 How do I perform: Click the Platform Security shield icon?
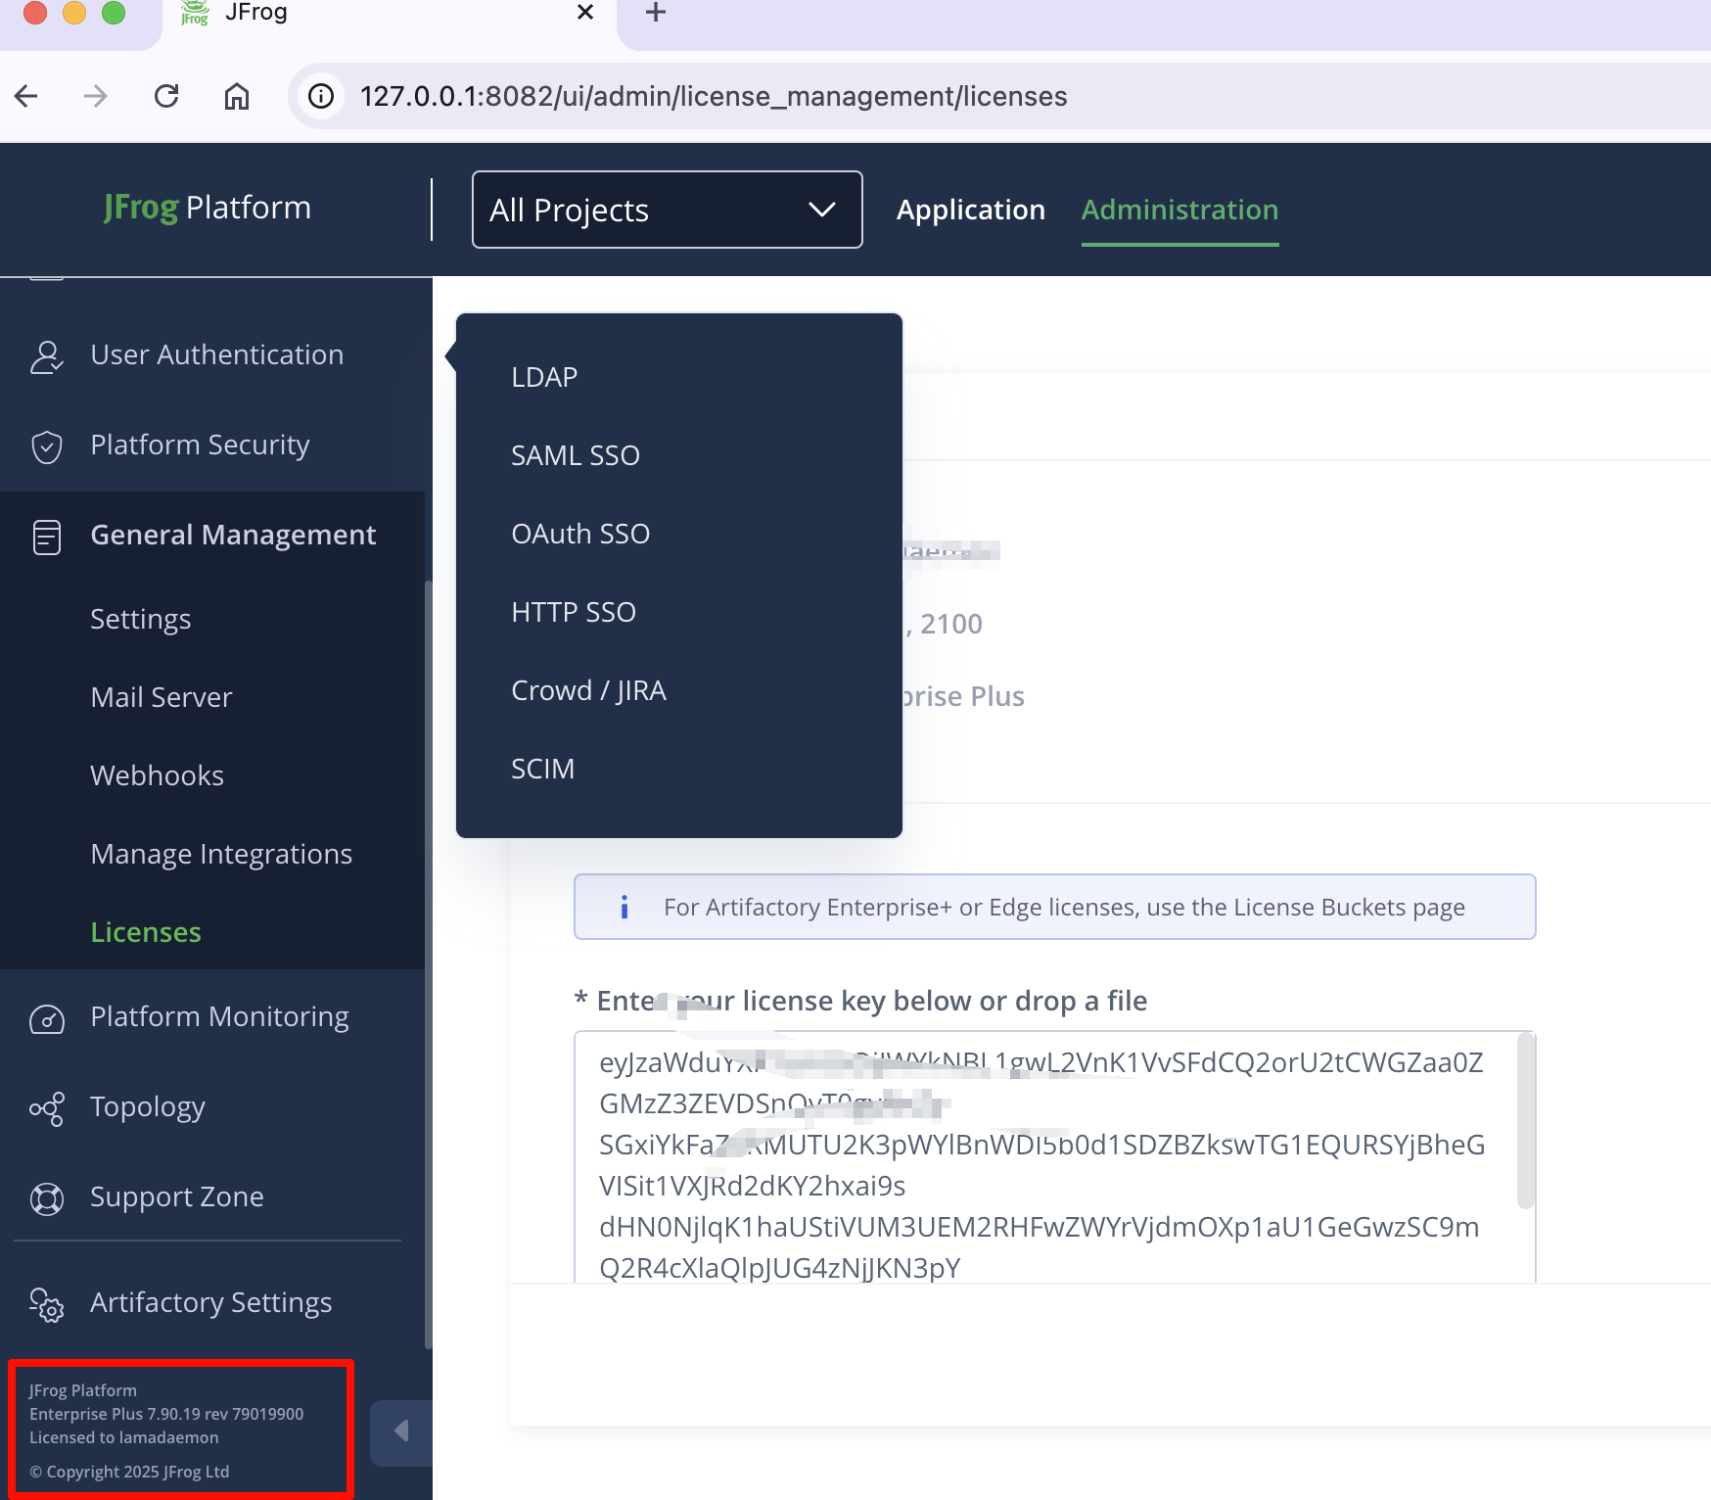[46, 446]
